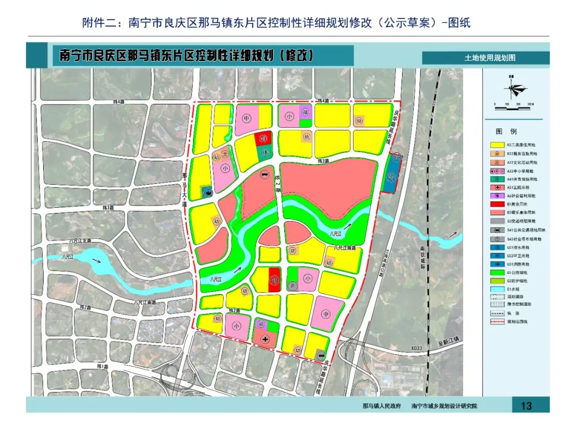Click bus station symbol near 经2路 label
This screenshot has width=575, height=432.
pyautogui.click(x=265, y=175)
